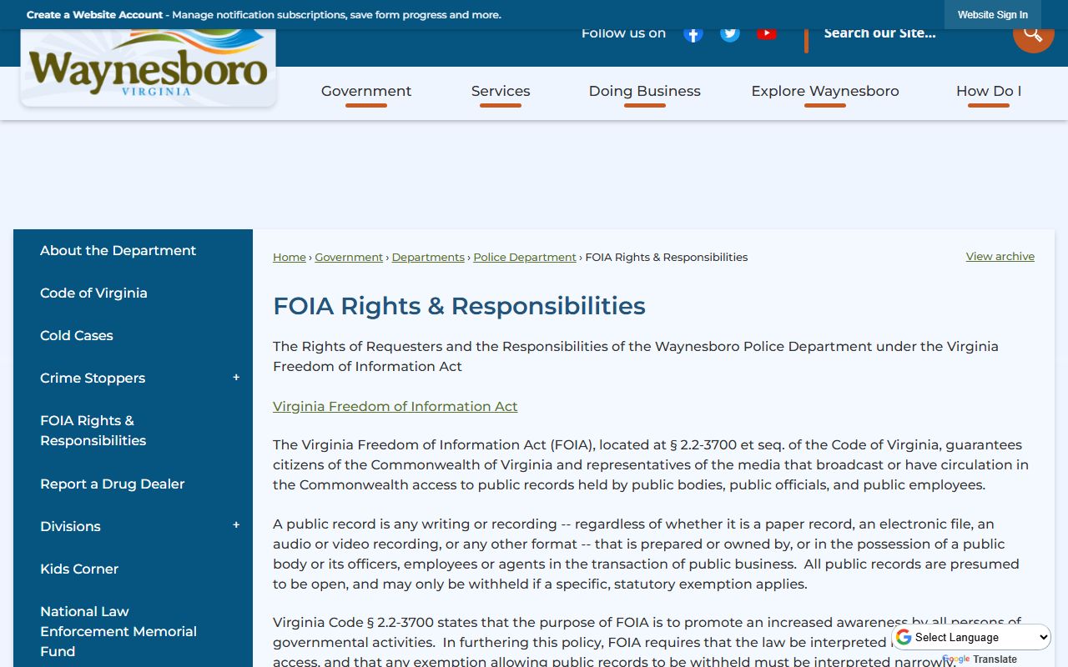Open the Doing Business menu
Image resolution: width=1068 pixels, height=667 pixels.
click(x=644, y=91)
